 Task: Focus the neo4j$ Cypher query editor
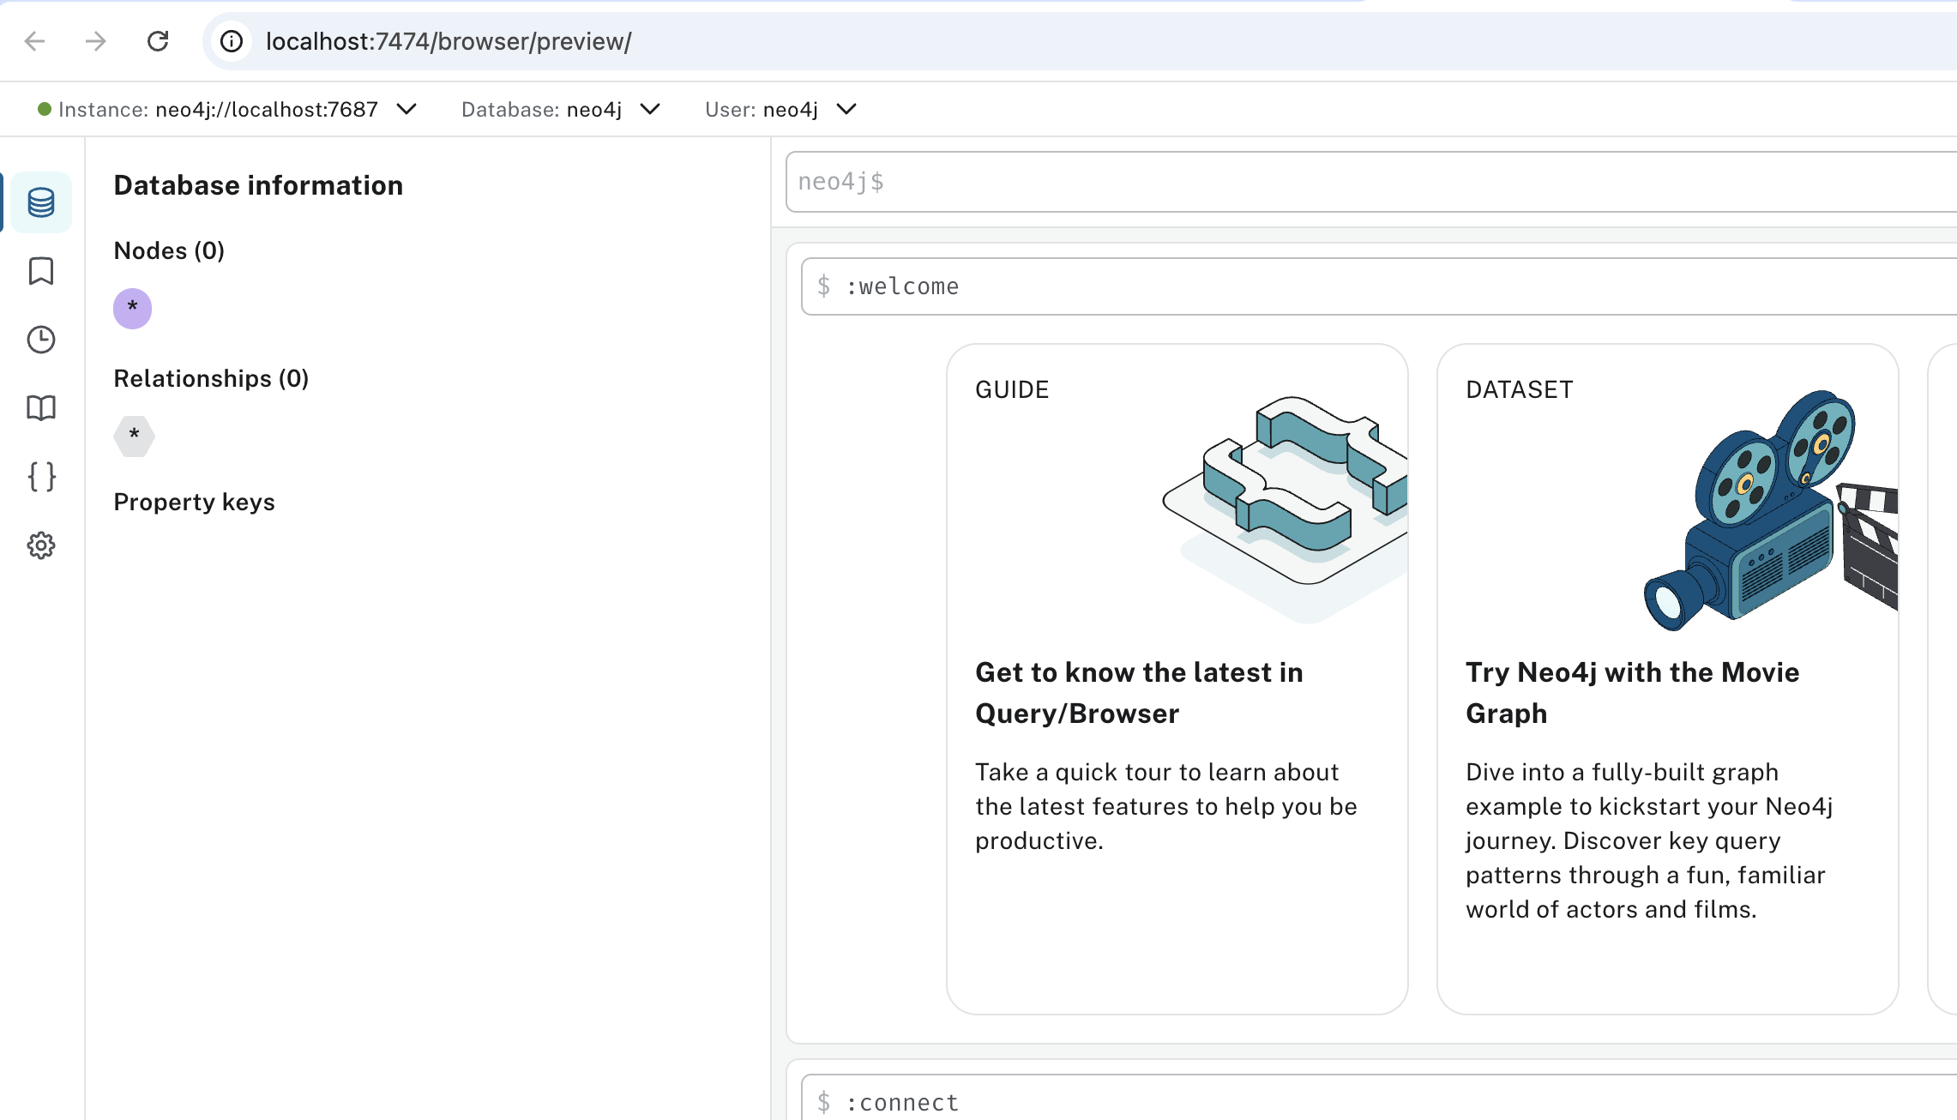1371,182
